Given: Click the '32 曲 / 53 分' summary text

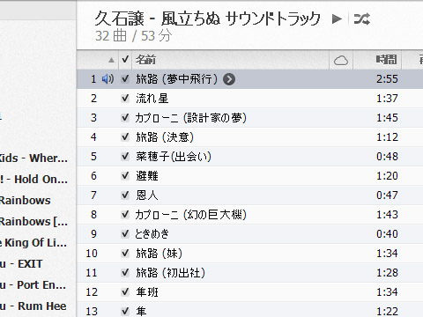Looking at the screenshot, I should tap(134, 36).
